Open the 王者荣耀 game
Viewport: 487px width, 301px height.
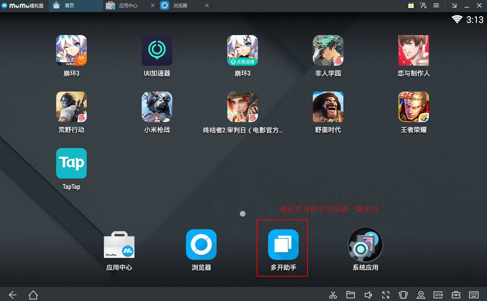(413, 107)
